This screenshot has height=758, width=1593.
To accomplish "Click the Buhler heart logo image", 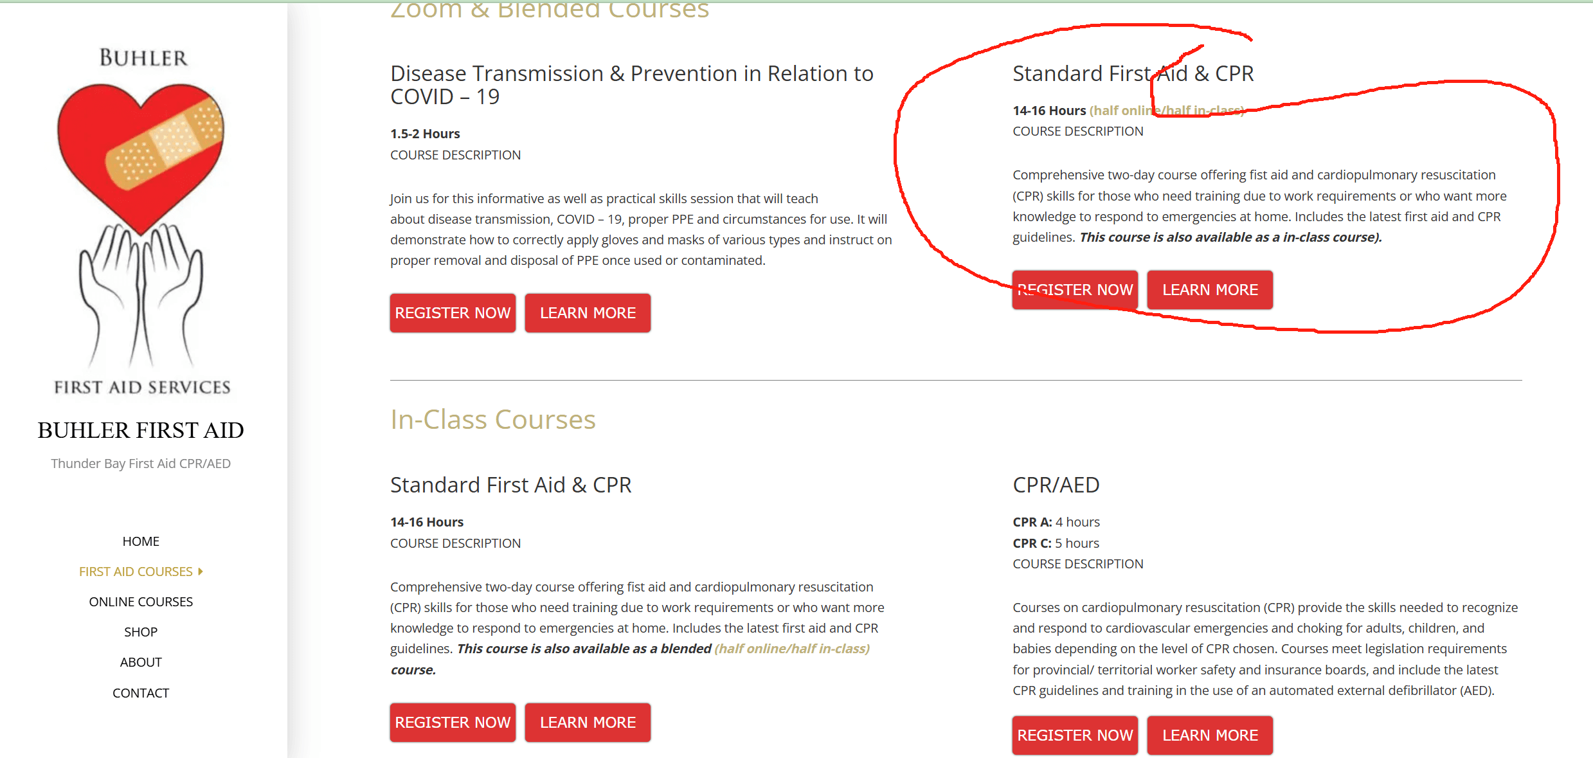I will (141, 221).
